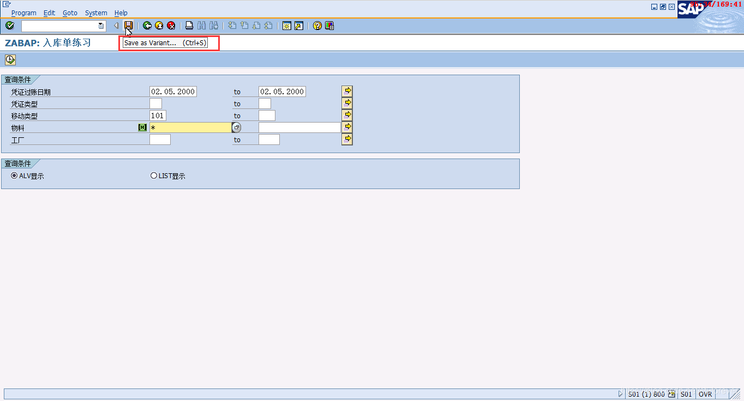744x401 pixels.
Task: Open the System menu
Action: pos(96,13)
